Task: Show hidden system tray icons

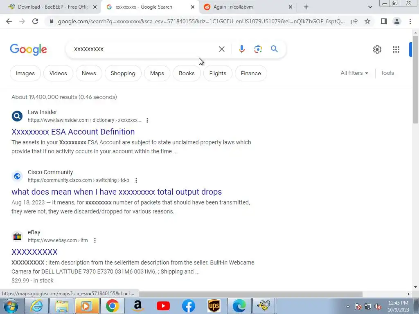Action: pyautogui.click(x=348, y=306)
